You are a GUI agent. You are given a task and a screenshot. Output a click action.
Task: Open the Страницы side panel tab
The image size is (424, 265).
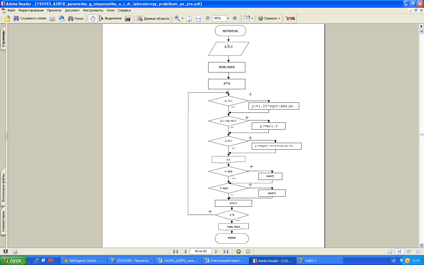[x=3, y=39]
